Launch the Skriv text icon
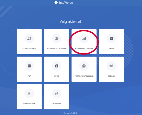The image size is (142, 115). click(x=111, y=38)
